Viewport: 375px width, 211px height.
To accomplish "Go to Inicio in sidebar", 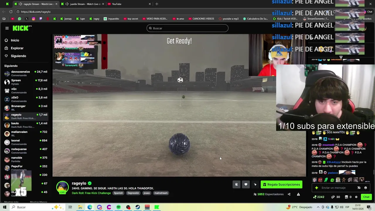I will [x=15, y=40].
